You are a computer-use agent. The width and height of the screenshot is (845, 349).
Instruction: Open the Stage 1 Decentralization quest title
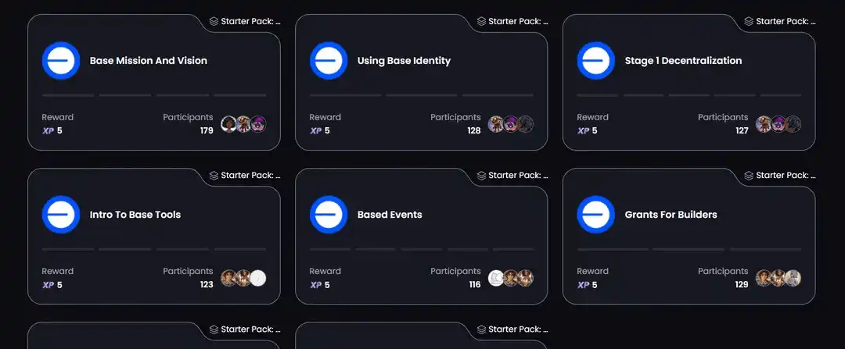click(683, 61)
